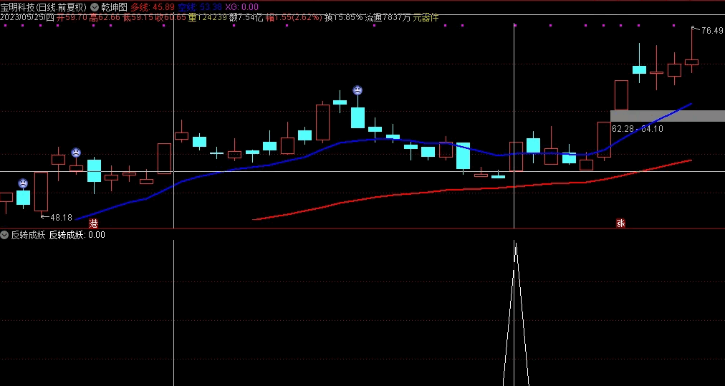Open the dropdown arrow beside 乾坤图

(95, 7)
